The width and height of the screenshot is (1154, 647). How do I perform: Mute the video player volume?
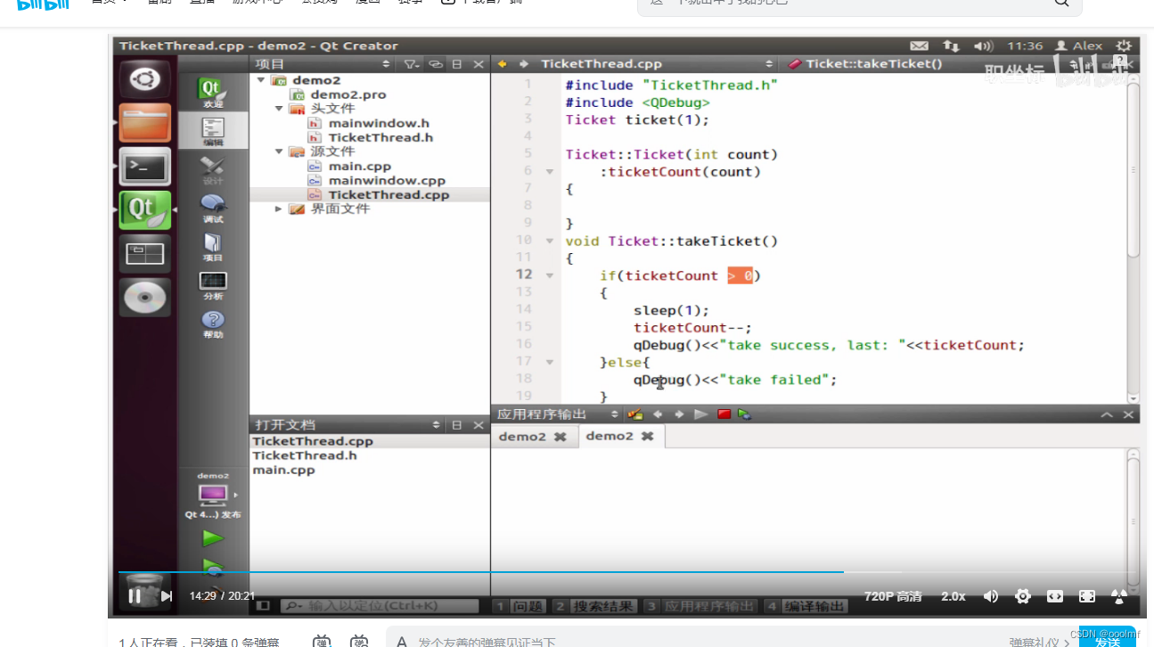click(x=990, y=596)
